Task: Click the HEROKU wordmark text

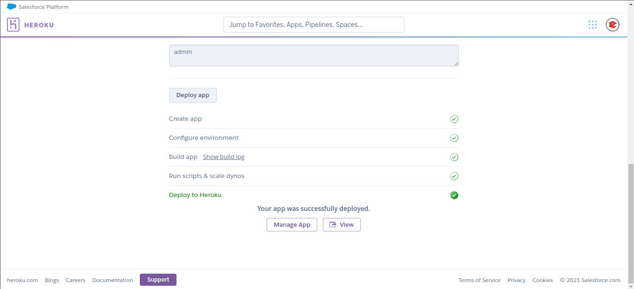Action: [39, 25]
